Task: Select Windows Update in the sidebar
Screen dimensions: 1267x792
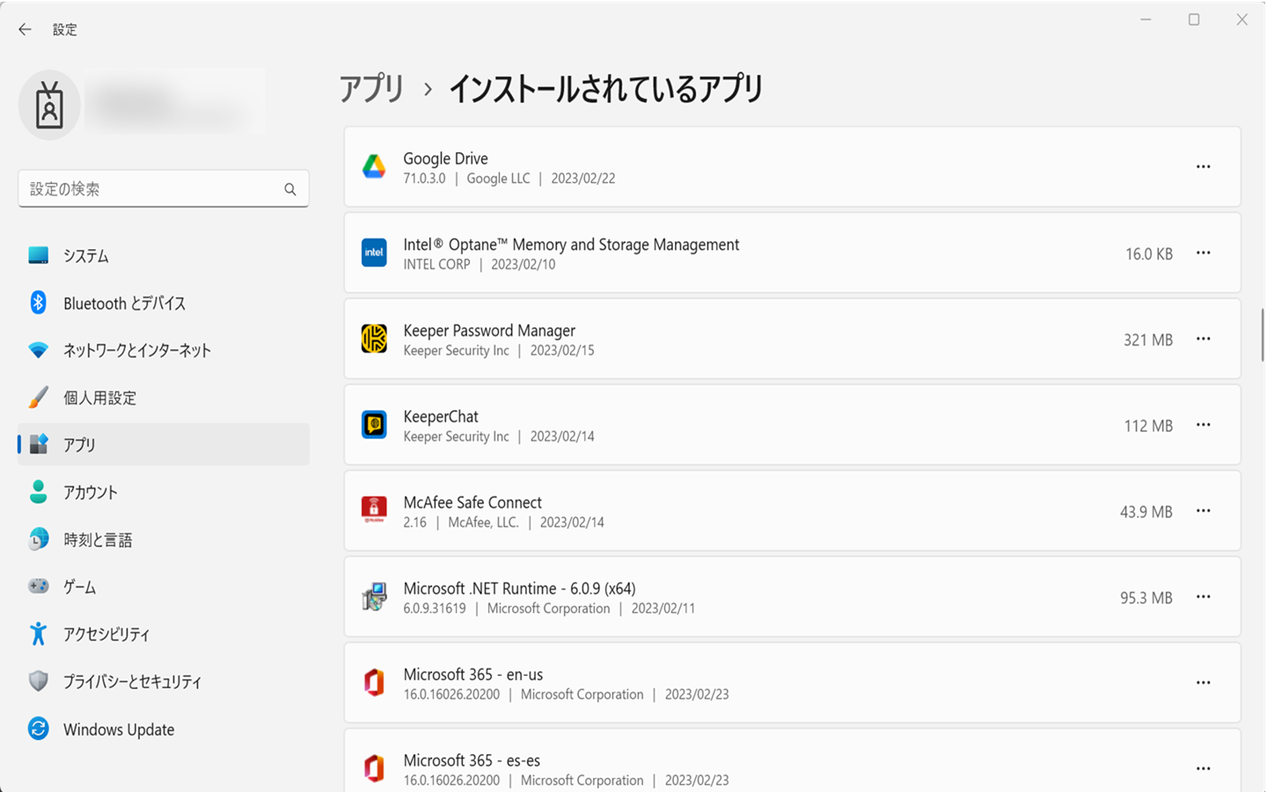Action: [x=119, y=730]
